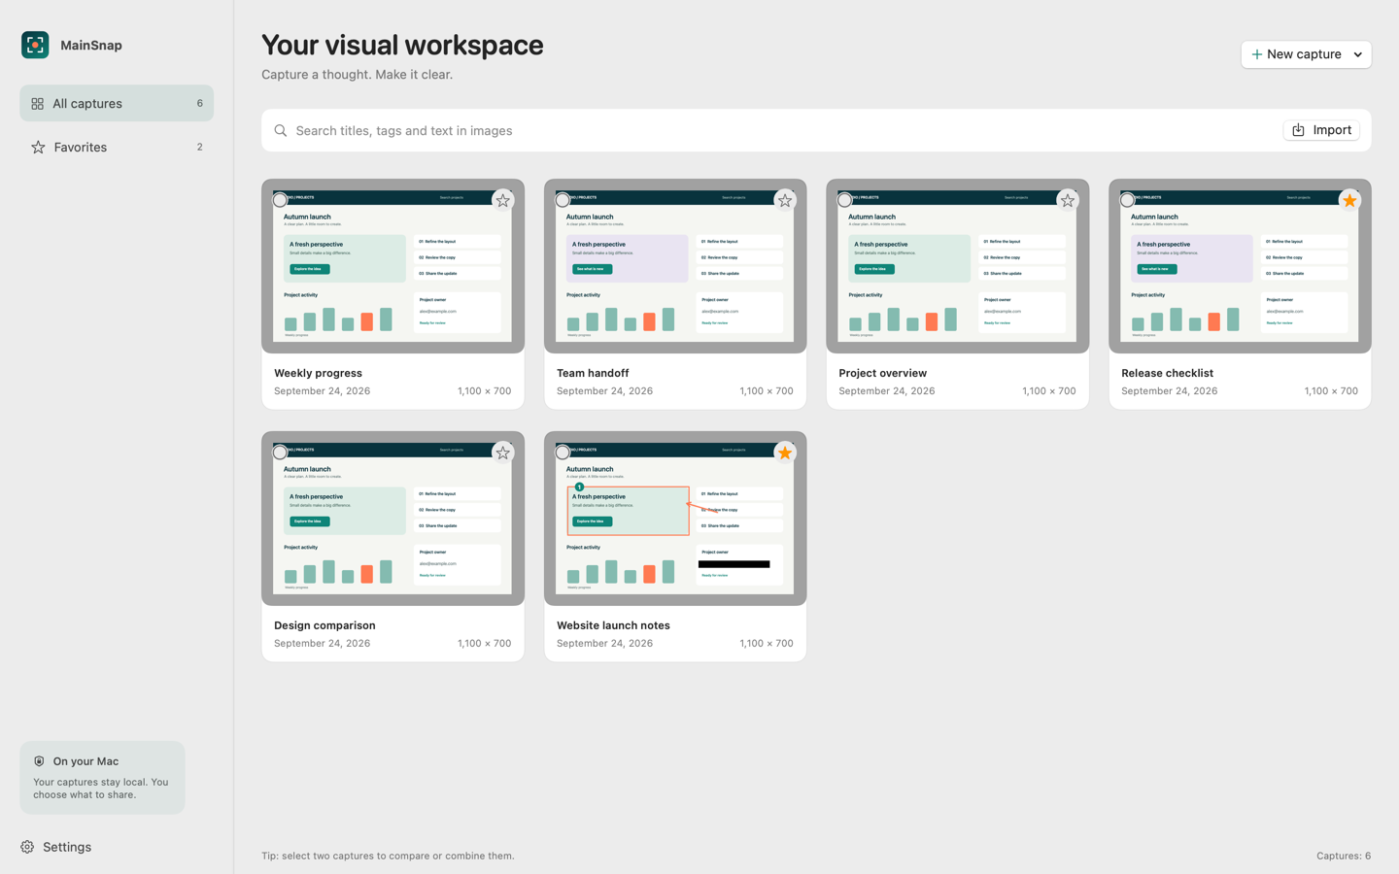Click the MainSnap logo icon
Screen dimensions: 1399x874
point(35,45)
